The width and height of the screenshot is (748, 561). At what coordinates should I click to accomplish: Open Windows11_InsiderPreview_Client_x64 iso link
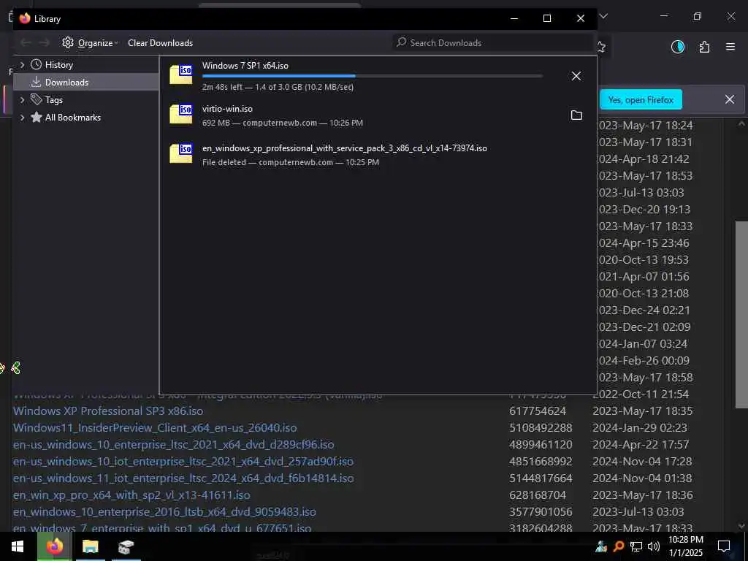pyautogui.click(x=155, y=427)
